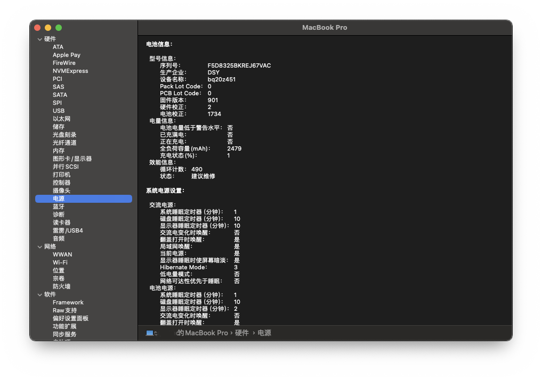Select SPI in the sidebar
542x380 pixels.
click(57, 103)
